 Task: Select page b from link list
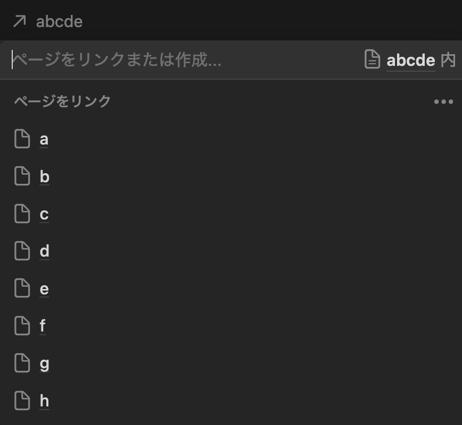[231, 176]
